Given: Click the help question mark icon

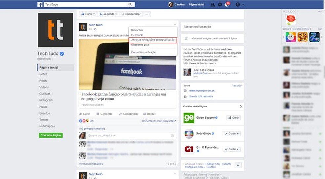Looking at the screenshot, I should click(238, 5).
